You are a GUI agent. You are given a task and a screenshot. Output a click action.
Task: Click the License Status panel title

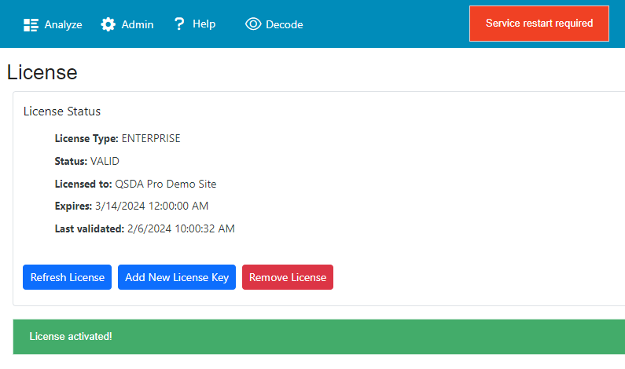coord(62,111)
